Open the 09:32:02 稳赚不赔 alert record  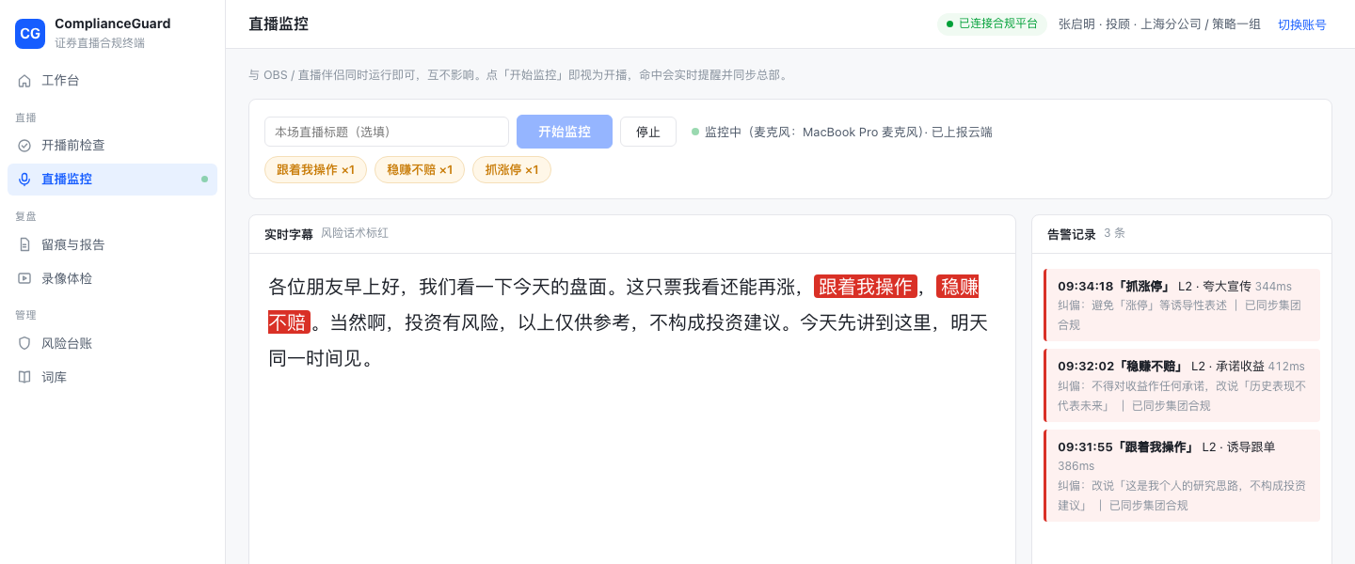[1182, 385]
